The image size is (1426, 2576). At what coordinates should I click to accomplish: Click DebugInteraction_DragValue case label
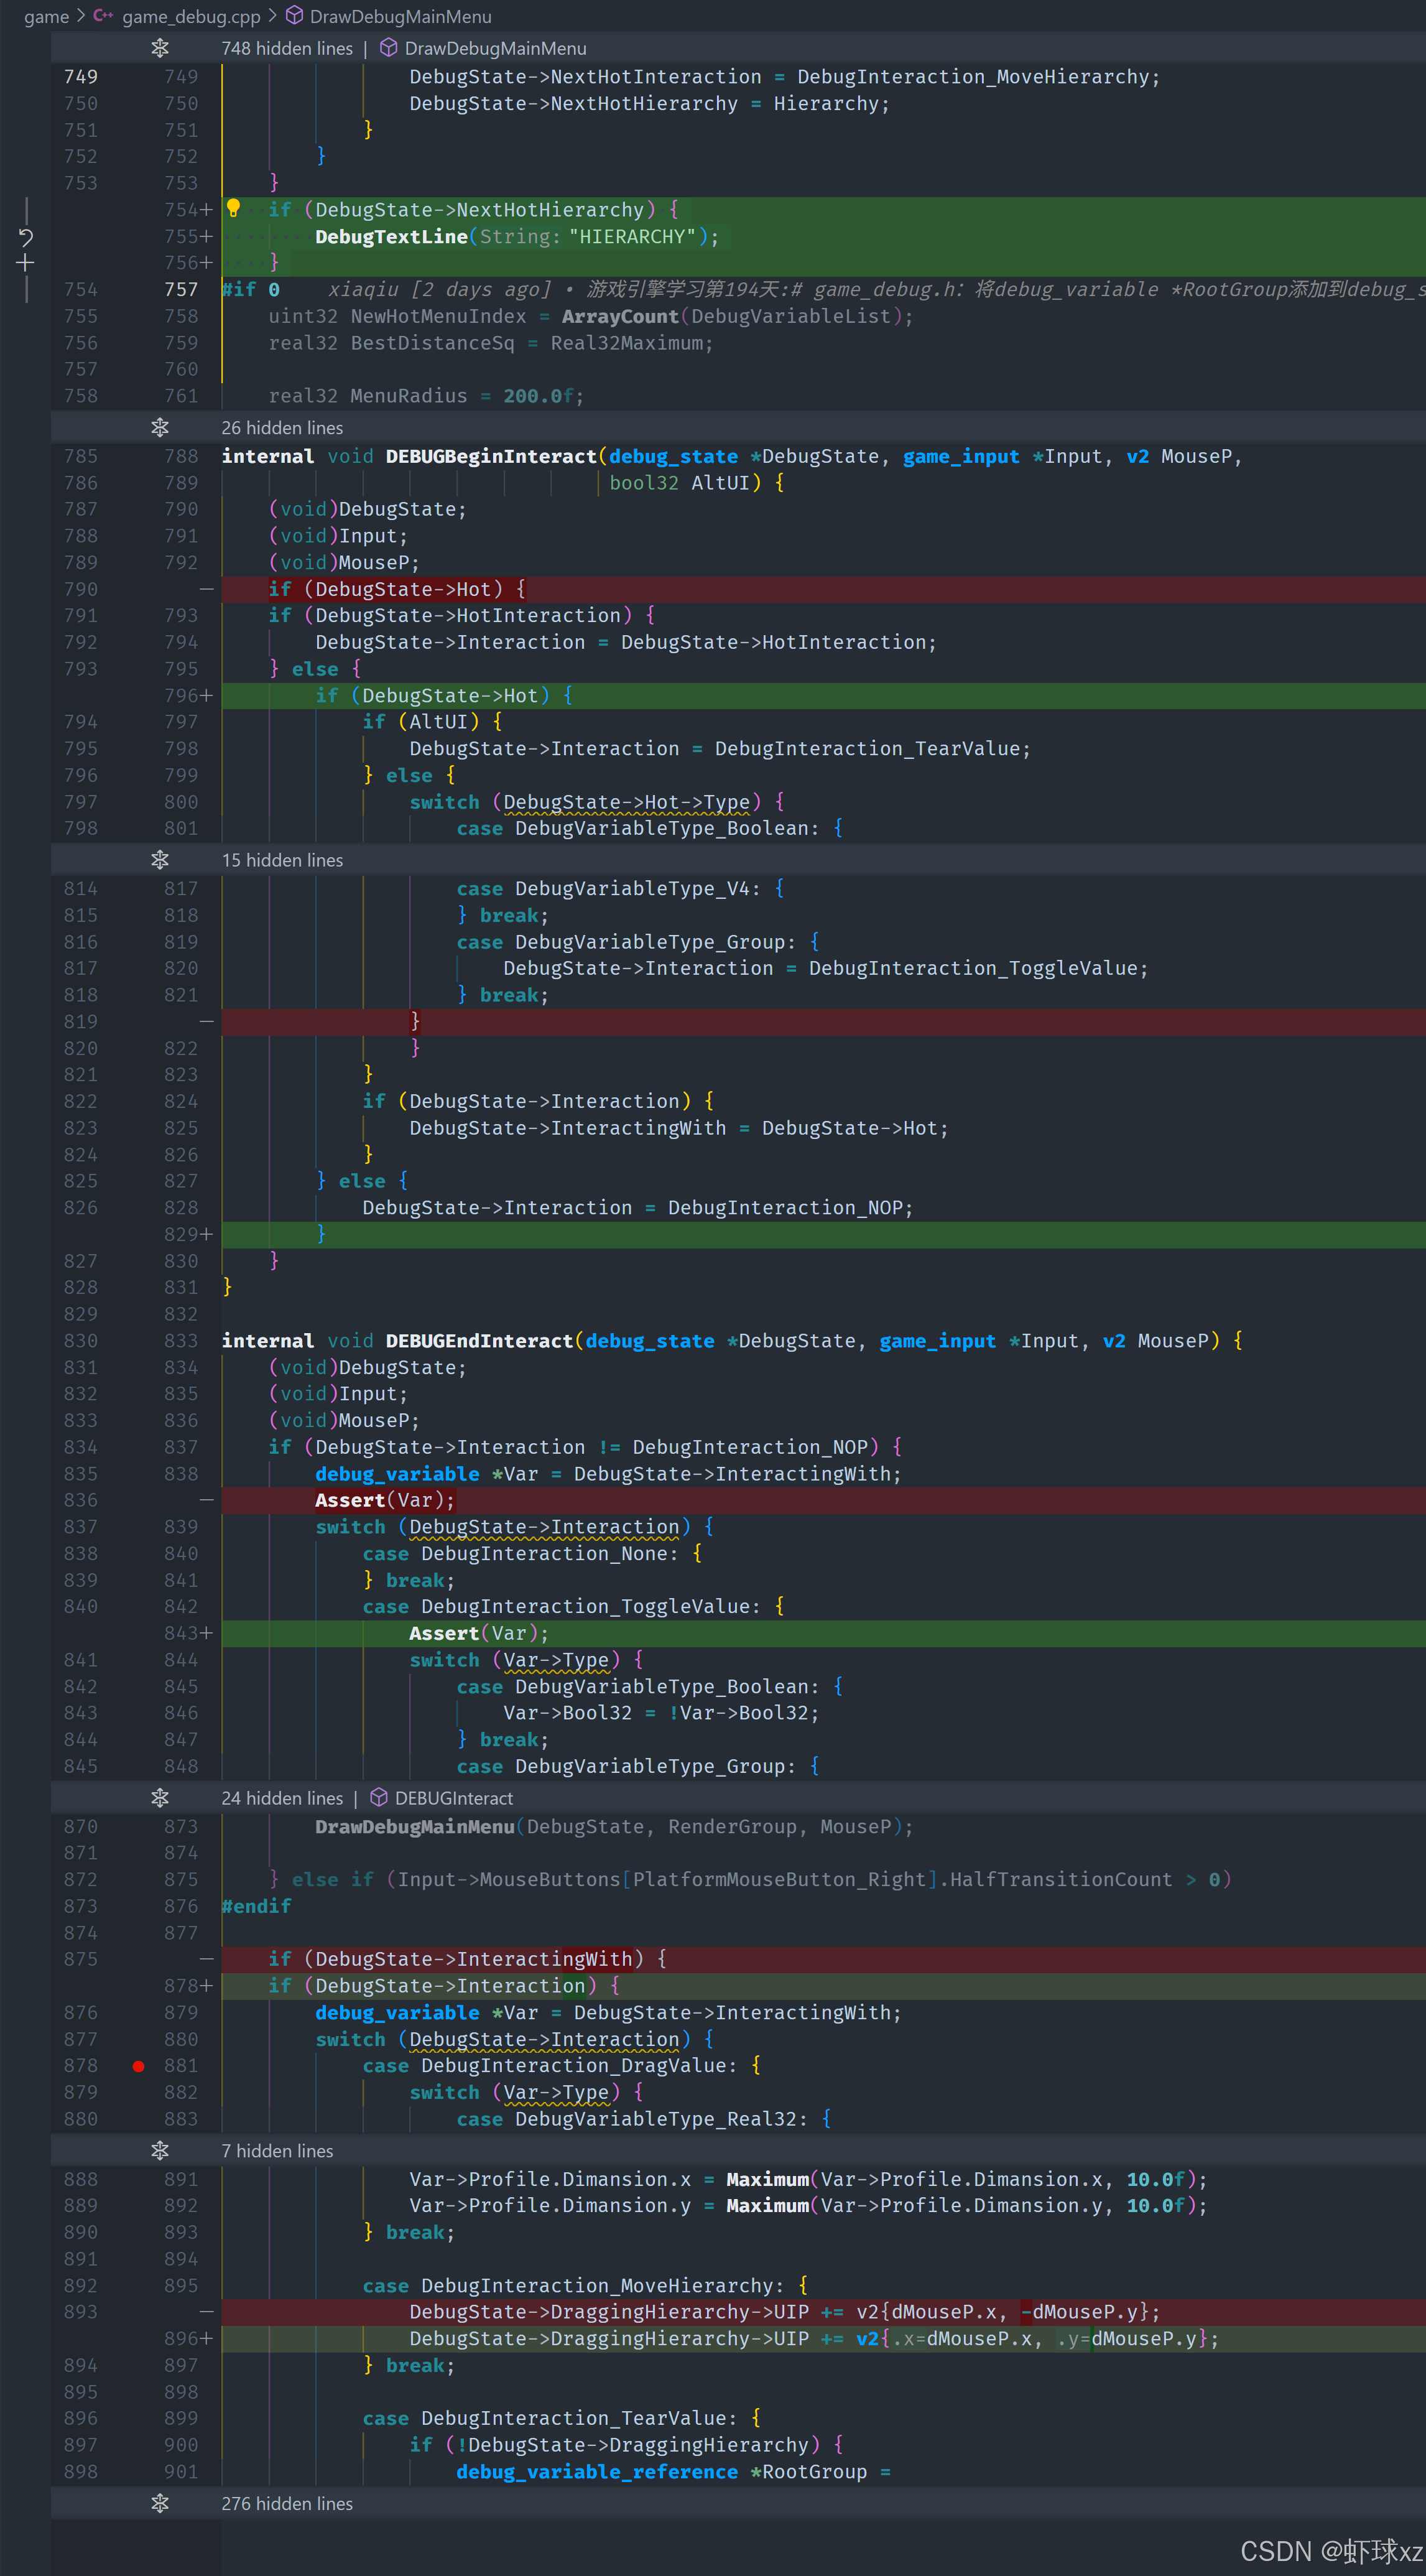coord(579,2066)
